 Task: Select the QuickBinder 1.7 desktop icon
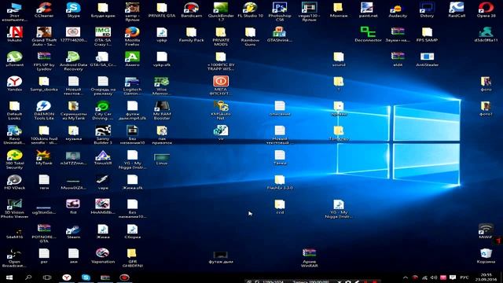point(221,12)
